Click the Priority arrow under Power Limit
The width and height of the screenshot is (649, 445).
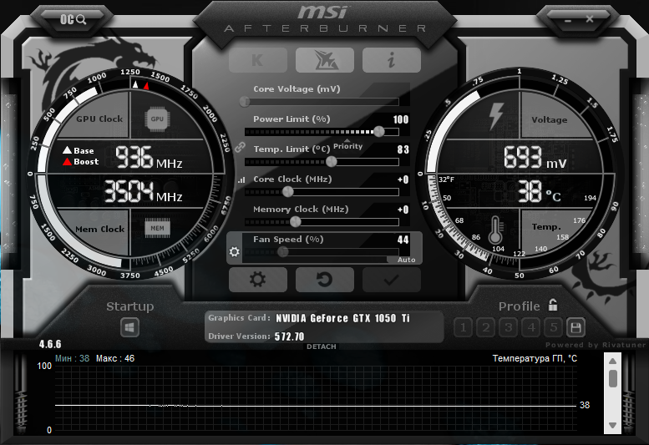pyautogui.click(x=348, y=140)
